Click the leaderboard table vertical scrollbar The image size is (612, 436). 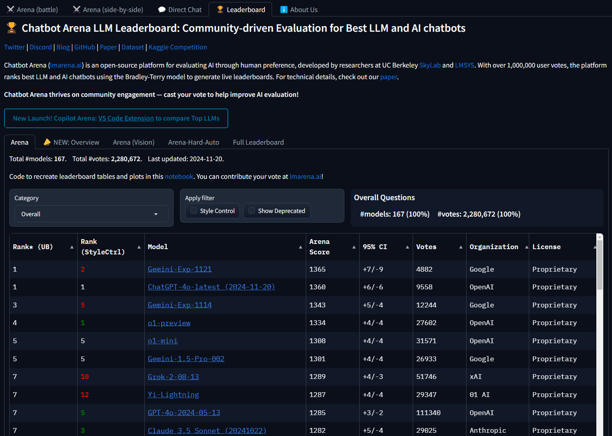click(x=600, y=265)
